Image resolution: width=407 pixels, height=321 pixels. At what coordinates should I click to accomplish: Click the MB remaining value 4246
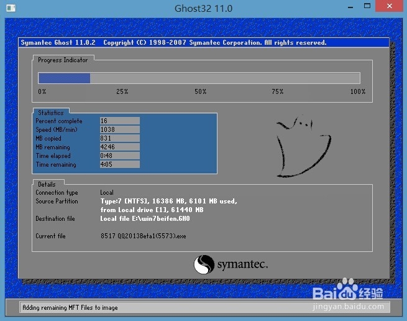120,147
